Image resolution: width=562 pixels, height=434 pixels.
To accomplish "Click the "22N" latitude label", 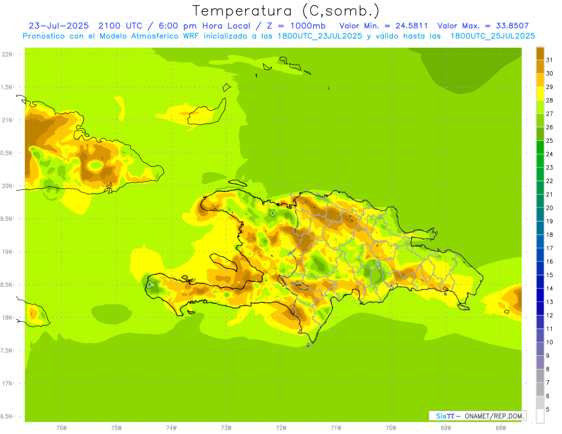I will click(x=7, y=54).
